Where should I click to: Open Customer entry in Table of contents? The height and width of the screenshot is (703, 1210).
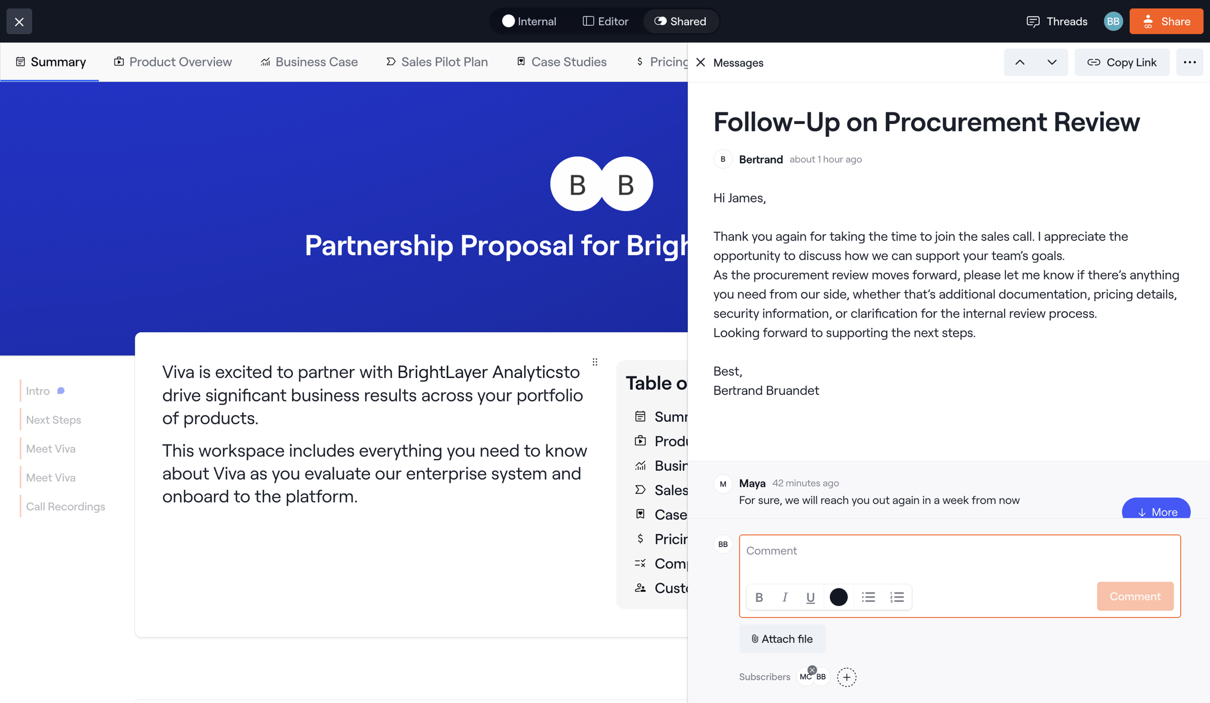point(661,588)
